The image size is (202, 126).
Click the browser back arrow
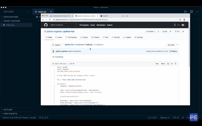tap(43, 20)
